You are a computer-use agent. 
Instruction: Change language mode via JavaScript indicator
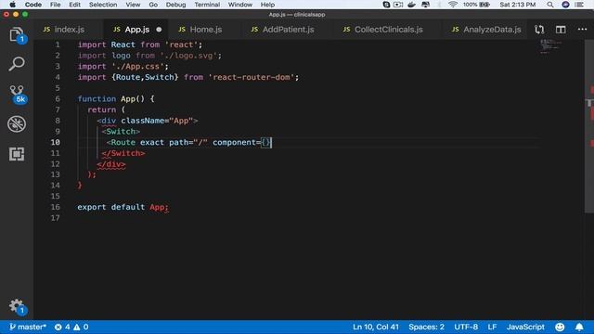point(525,327)
